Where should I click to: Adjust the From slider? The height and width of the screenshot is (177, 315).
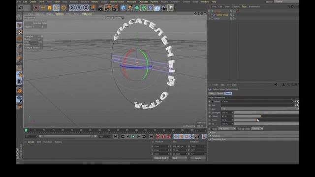266,120
